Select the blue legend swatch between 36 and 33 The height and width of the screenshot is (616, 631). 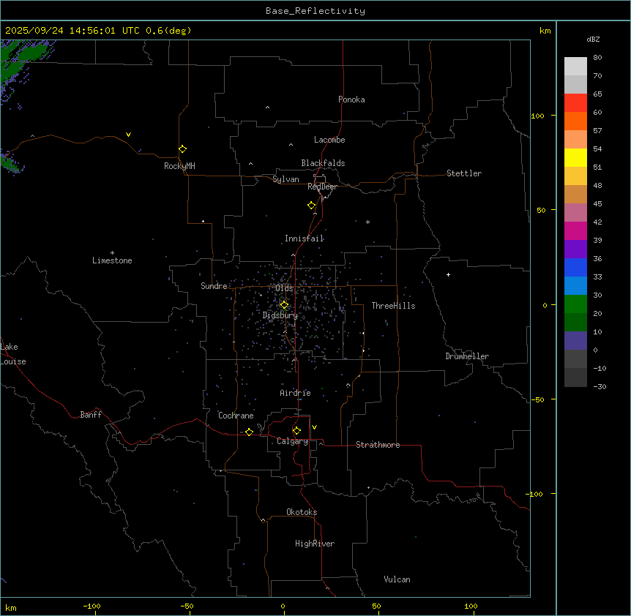(x=575, y=267)
